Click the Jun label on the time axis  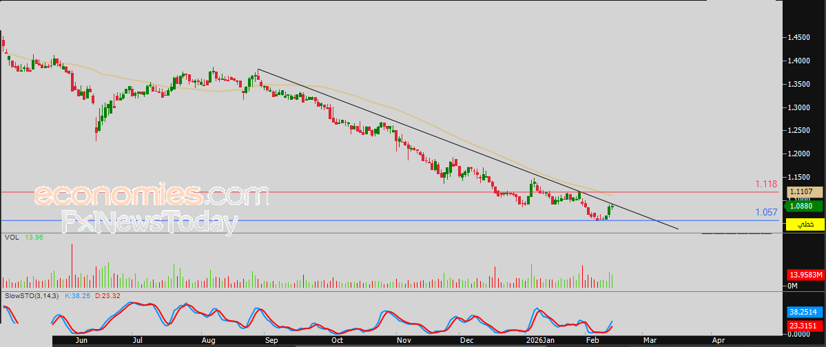pyautogui.click(x=81, y=340)
